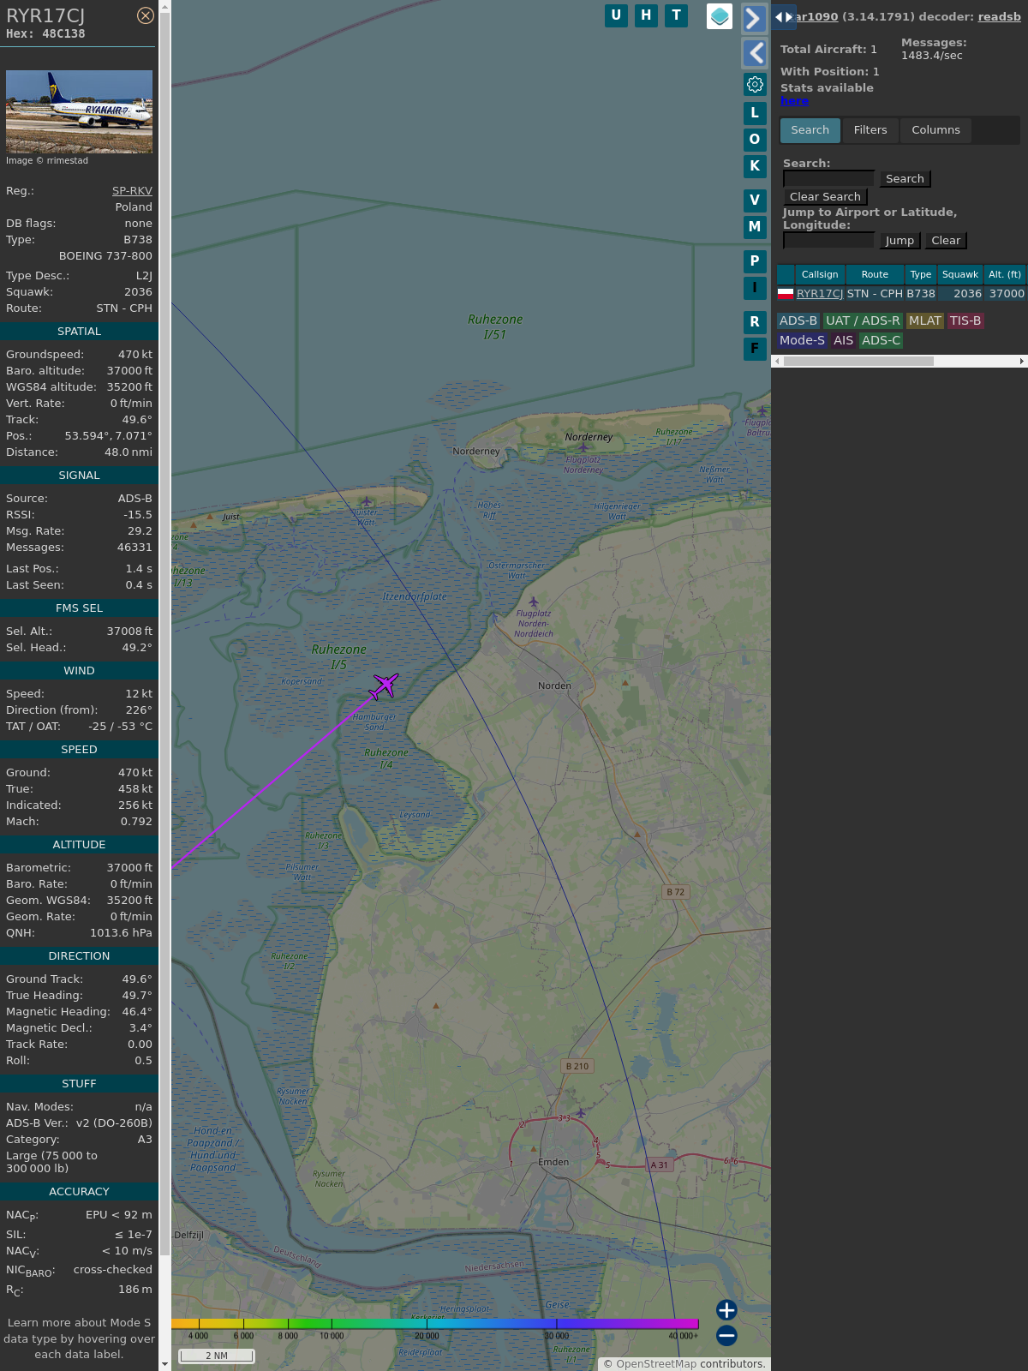Click the TIS-B source legend label
The image size is (1028, 1371).
[965, 320]
